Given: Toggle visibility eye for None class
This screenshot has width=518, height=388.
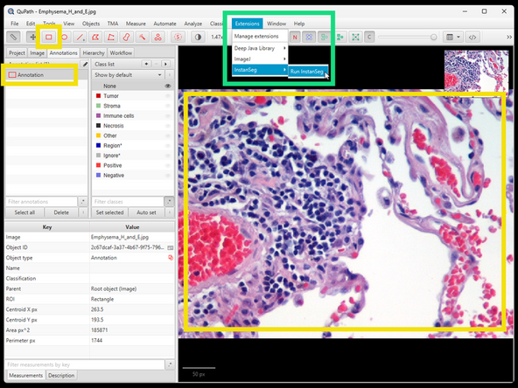Looking at the screenshot, I should tap(168, 87).
